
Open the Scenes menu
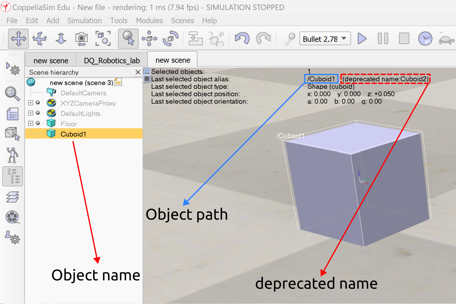click(182, 21)
